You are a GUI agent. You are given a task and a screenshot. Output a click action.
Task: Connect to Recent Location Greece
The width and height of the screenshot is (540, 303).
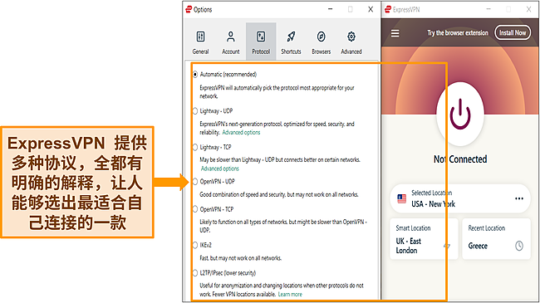[x=496, y=238]
